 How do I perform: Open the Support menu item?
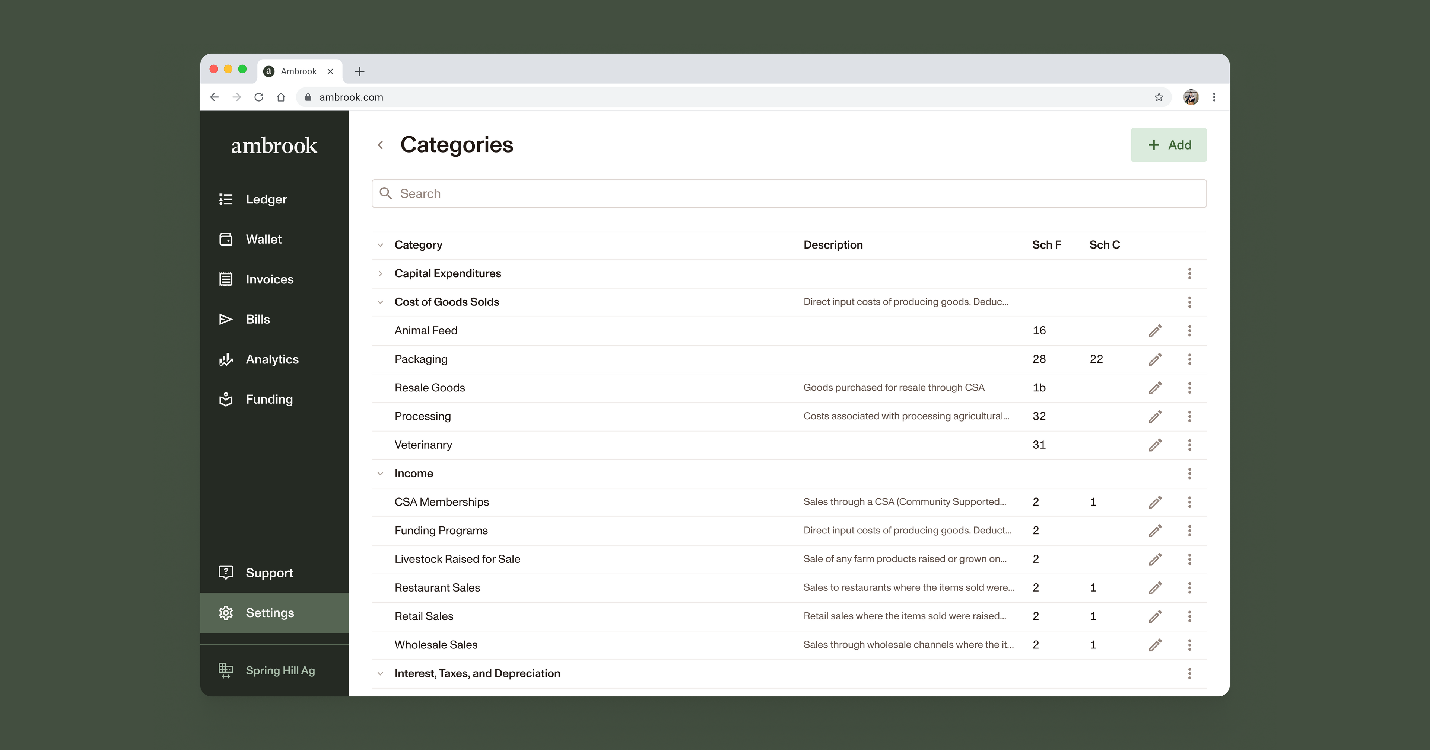(269, 573)
